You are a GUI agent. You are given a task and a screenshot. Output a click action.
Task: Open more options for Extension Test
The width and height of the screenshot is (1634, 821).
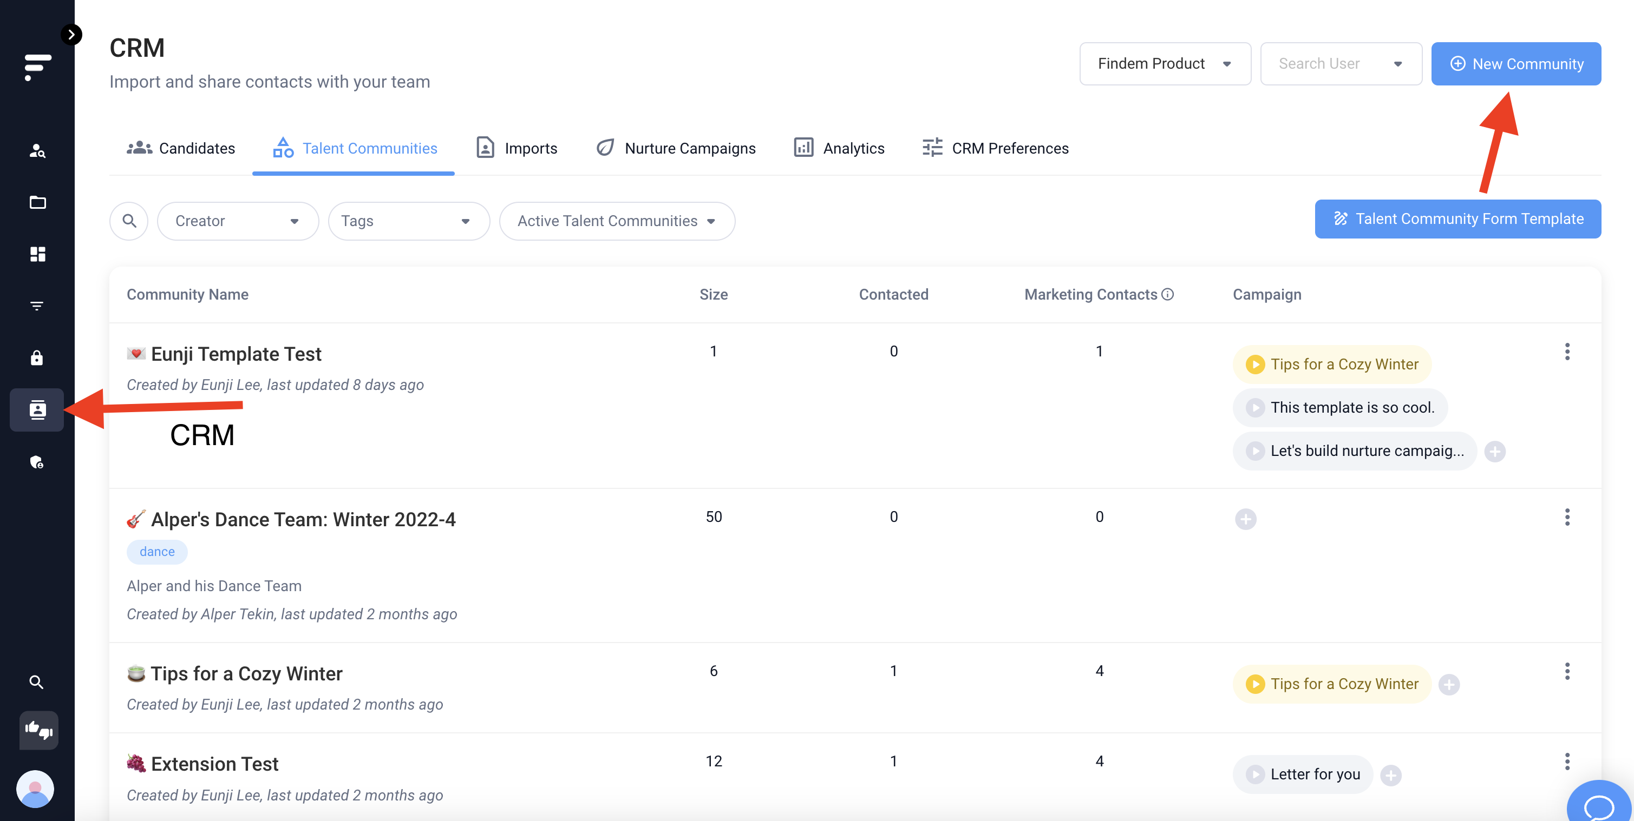click(1567, 762)
